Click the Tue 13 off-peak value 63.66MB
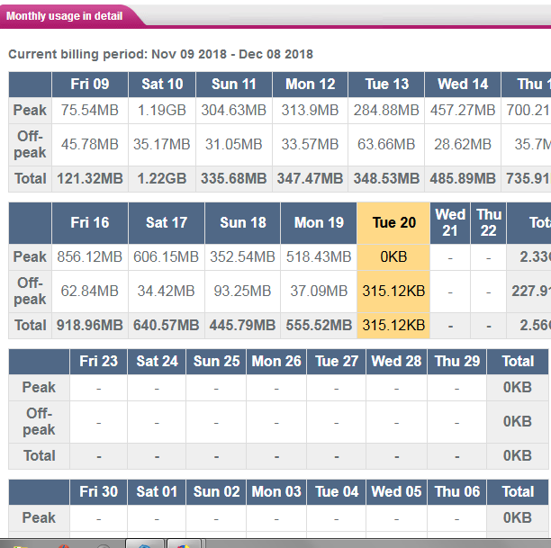Screen dimensions: 551x548 (387, 144)
